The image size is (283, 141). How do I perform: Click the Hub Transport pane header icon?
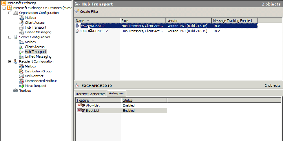[77, 4]
